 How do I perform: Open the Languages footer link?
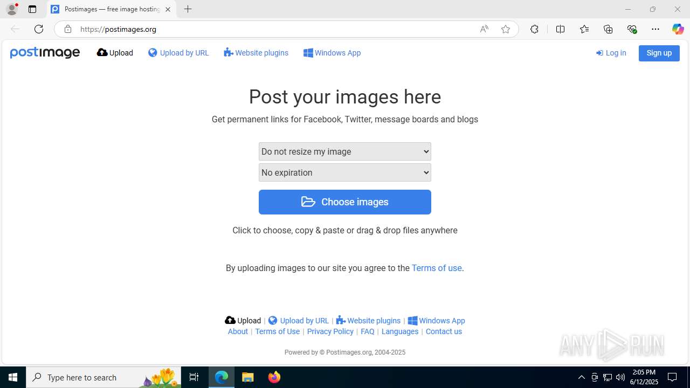click(399, 331)
